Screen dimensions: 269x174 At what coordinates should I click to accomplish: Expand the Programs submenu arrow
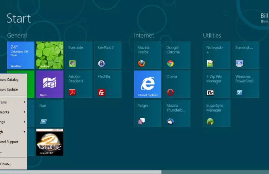coord(25,102)
